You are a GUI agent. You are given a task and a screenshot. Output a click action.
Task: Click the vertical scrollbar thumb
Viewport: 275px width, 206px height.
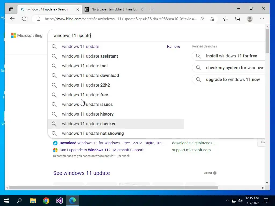267,41
